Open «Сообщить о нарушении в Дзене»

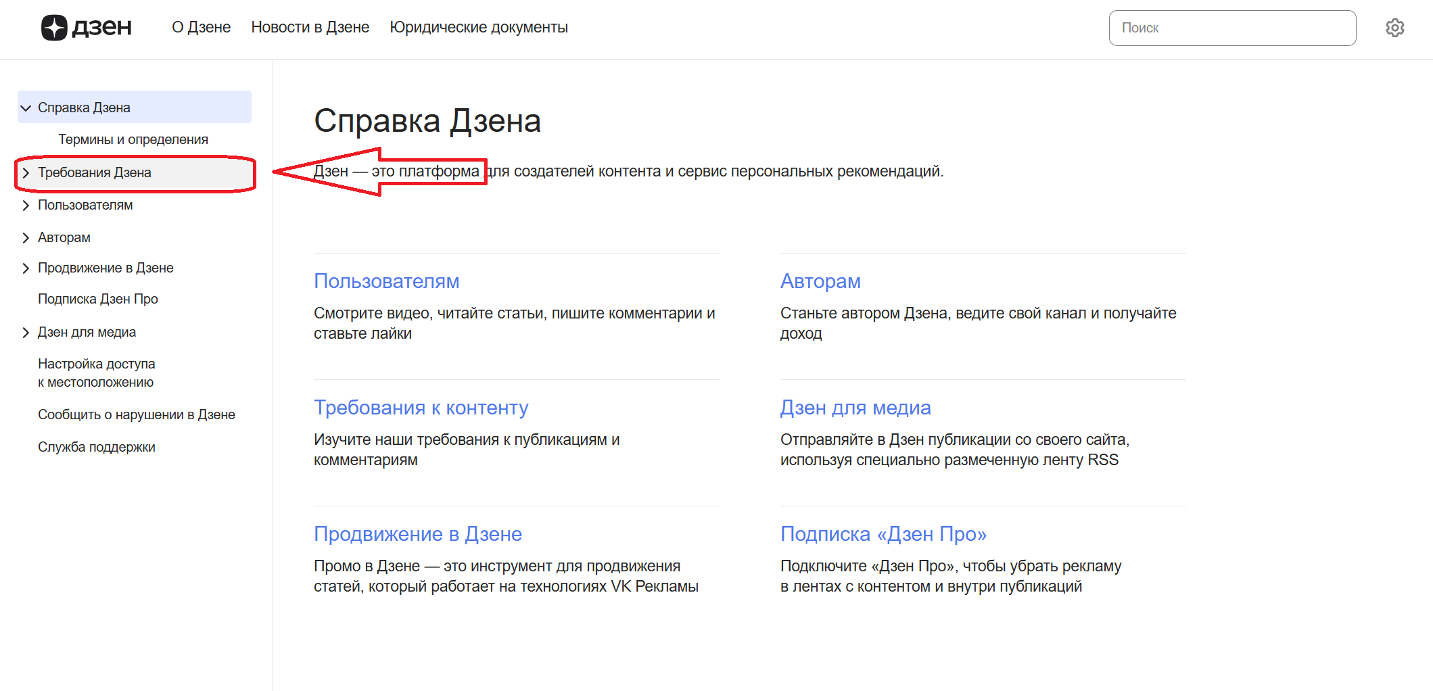pos(137,414)
